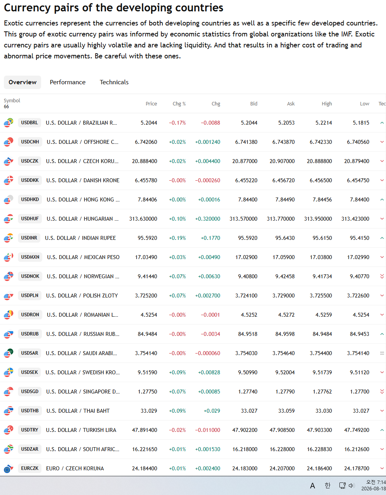Sort by the Low column header
The width and height of the screenshot is (386, 495).
pyautogui.click(x=364, y=104)
